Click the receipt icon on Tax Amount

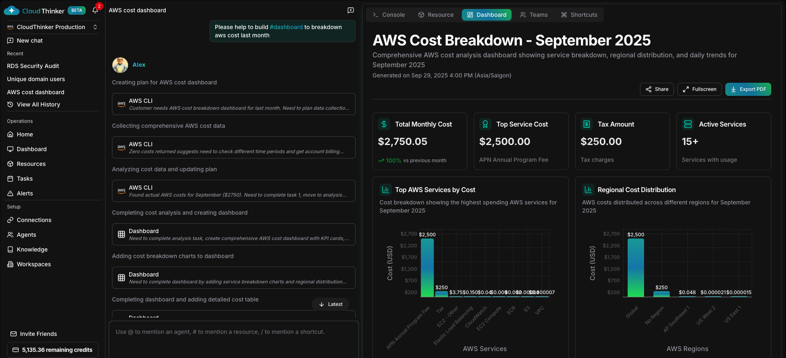click(x=587, y=124)
